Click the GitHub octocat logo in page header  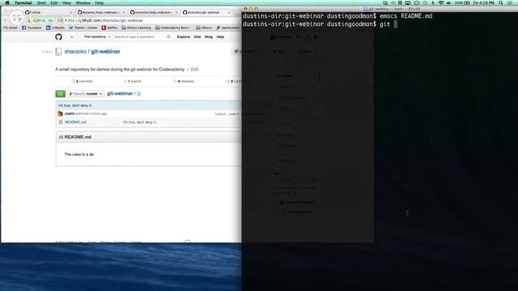59,37
